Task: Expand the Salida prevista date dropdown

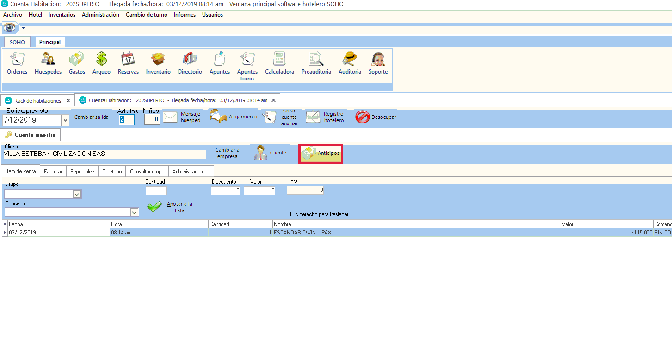Action: pos(65,120)
